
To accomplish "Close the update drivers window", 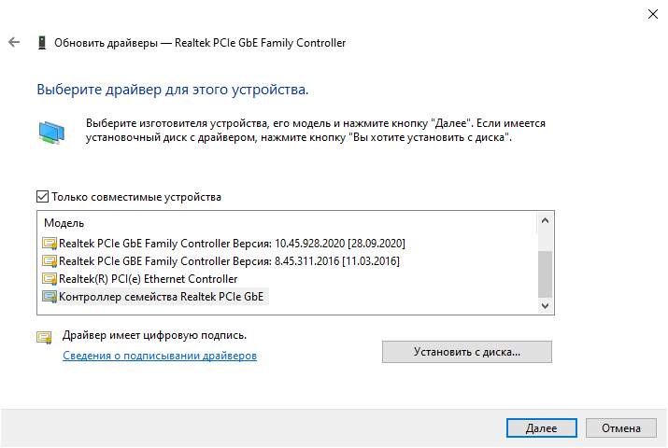I will 648,14.
